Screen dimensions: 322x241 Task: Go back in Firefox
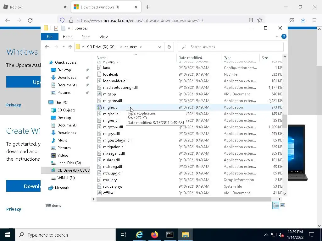click(8, 20)
